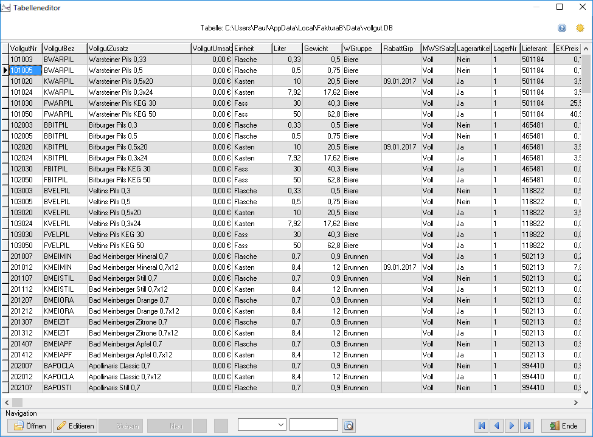Click the VollgutZusatz column header
593x437 pixels.
click(139, 49)
